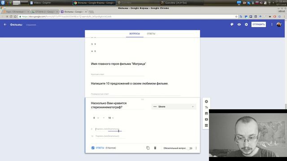Viewport: 287px width, 161px height.
Task: Add a question with the plus icon
Action: click(x=206, y=102)
